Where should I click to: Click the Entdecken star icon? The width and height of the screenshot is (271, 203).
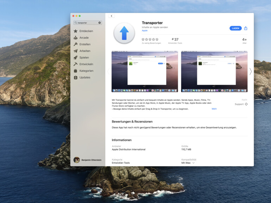pyautogui.click(x=76, y=31)
